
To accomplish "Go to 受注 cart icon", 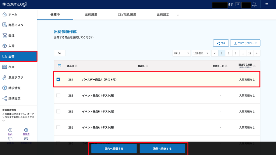I will [x=4, y=35].
